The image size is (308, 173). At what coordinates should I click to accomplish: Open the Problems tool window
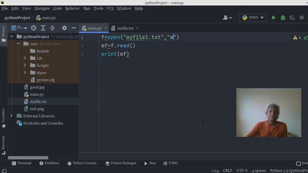point(49,163)
